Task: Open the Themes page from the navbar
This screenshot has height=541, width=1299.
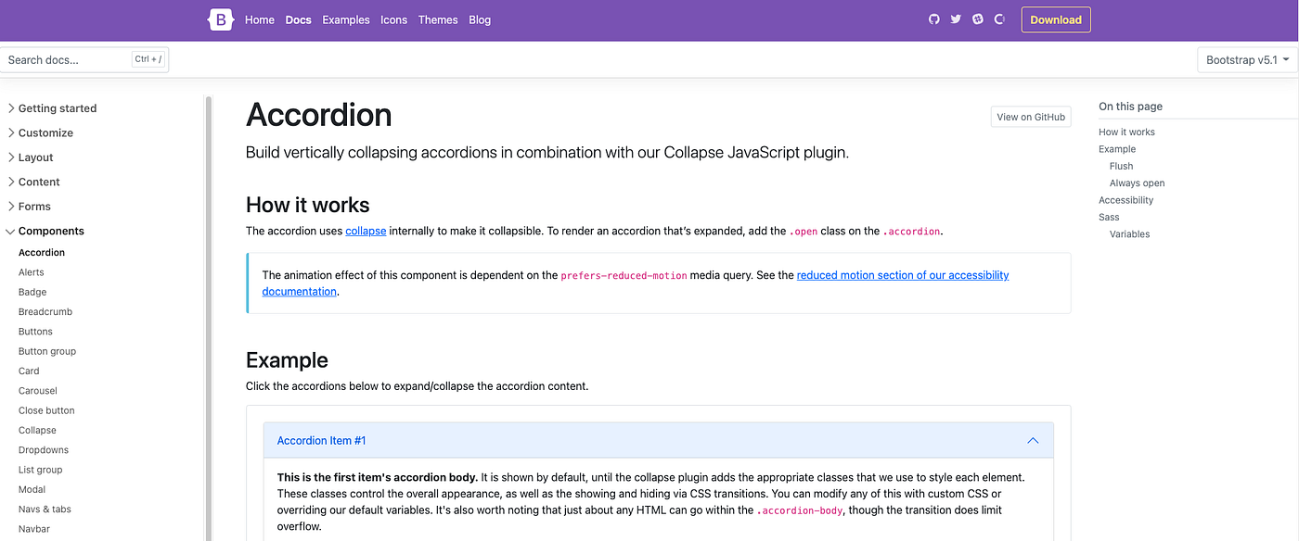Action: click(x=437, y=19)
